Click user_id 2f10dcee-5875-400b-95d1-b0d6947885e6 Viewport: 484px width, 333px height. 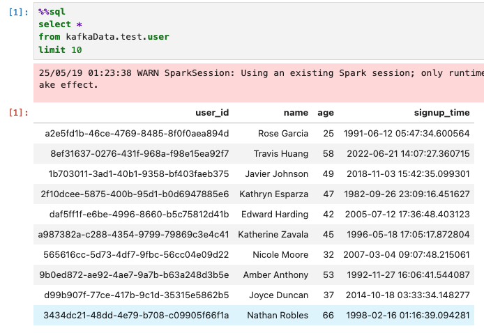pyautogui.click(x=135, y=194)
